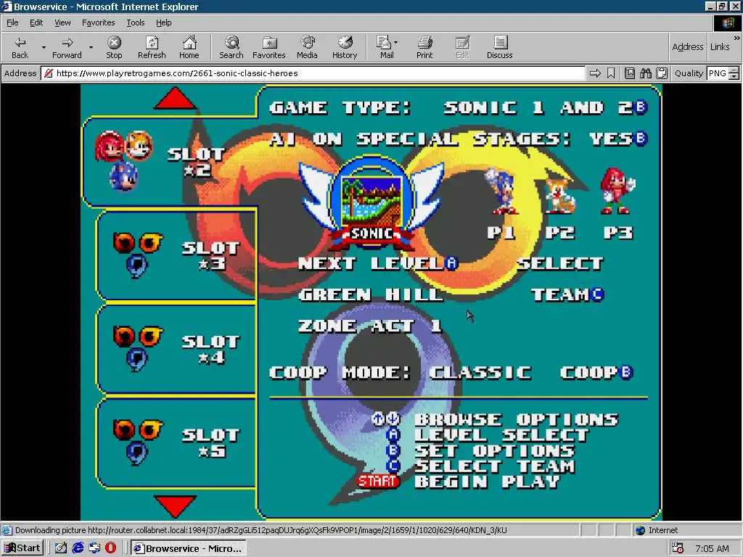This screenshot has width=743, height=557.
Task: Select empty save Slot 5
Action: point(176,442)
